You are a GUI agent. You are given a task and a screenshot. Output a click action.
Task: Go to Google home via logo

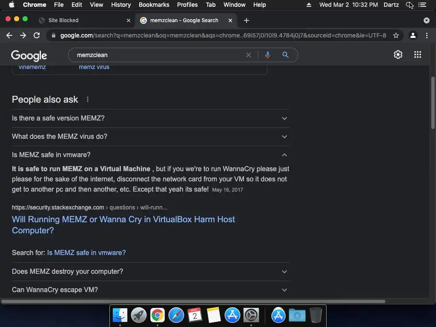pyautogui.click(x=29, y=56)
